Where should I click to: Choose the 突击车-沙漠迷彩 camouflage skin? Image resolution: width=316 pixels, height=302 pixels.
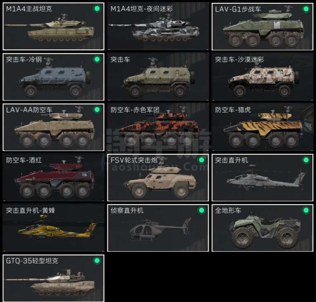(262, 77)
